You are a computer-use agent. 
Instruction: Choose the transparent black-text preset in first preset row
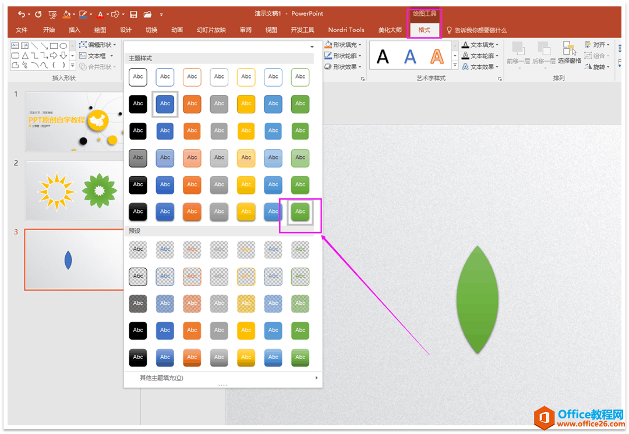[138, 249]
